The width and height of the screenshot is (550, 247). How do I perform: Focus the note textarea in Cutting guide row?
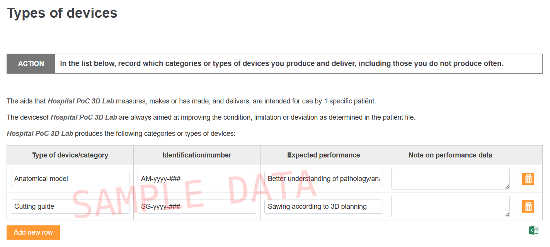tap(450, 206)
